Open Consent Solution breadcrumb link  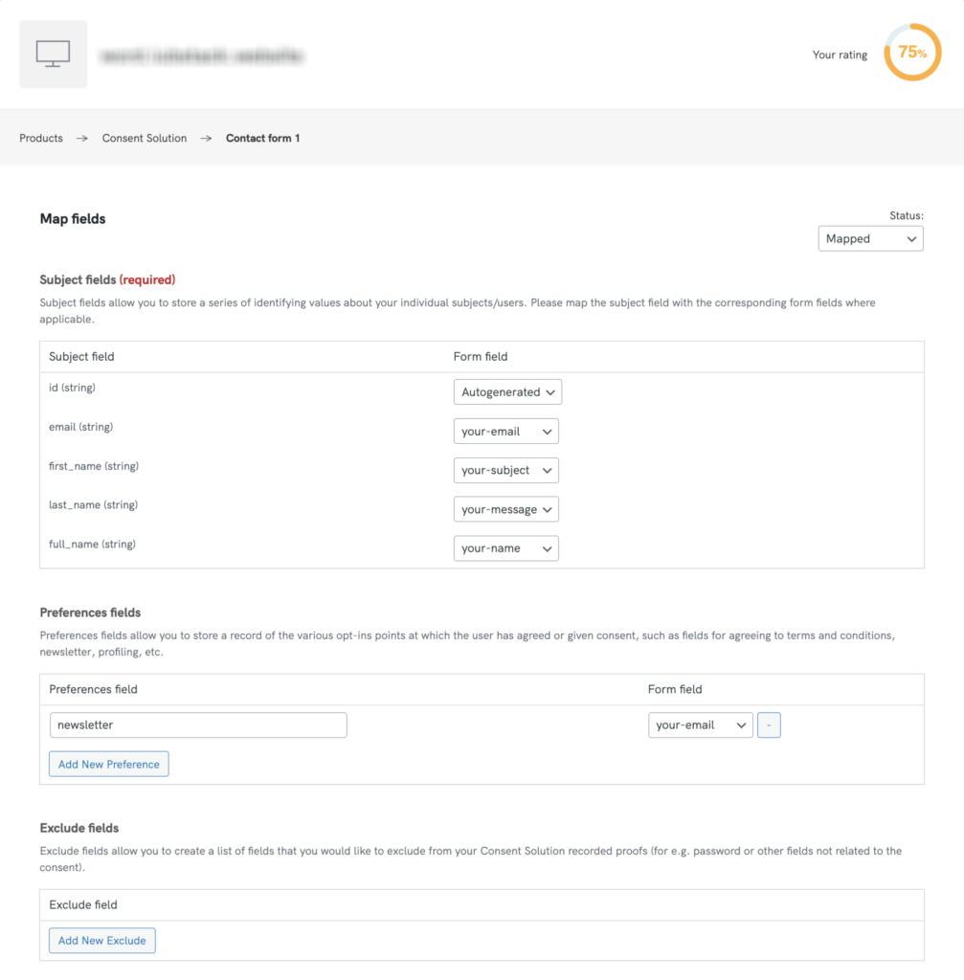click(x=145, y=139)
